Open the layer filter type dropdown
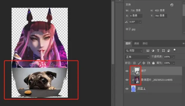This screenshot has width=185, height=106. 134,51
